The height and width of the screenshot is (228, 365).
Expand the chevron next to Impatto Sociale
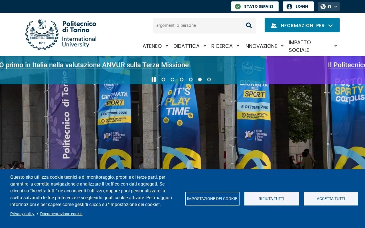[336, 46]
